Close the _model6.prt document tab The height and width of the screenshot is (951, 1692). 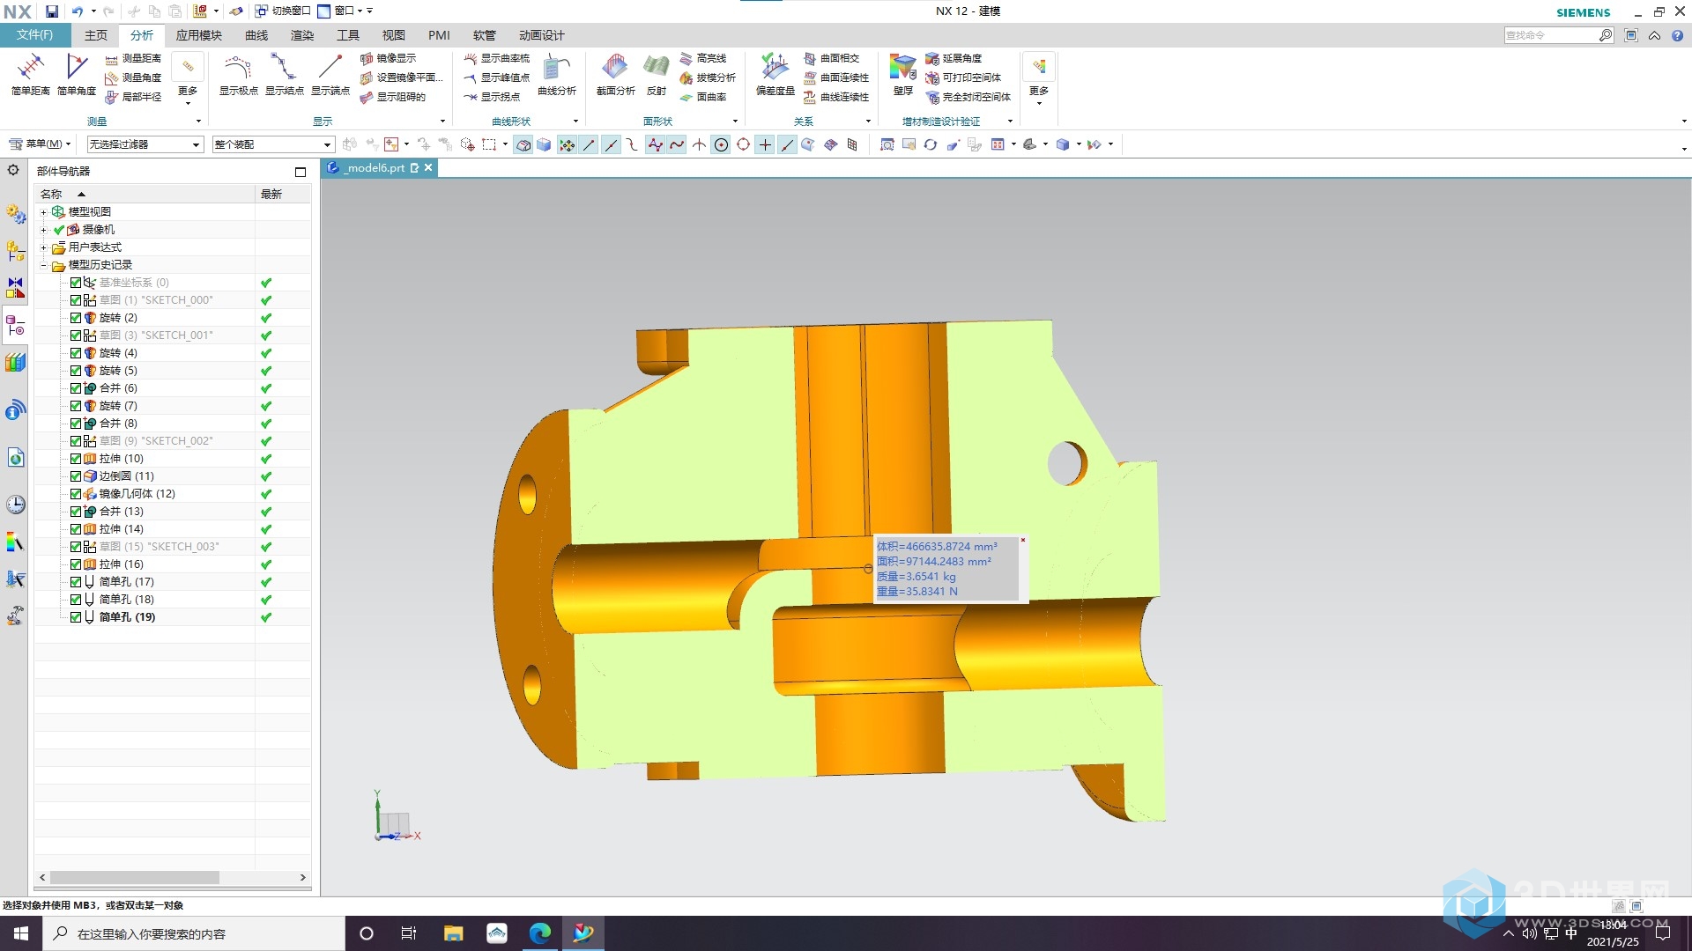[428, 167]
